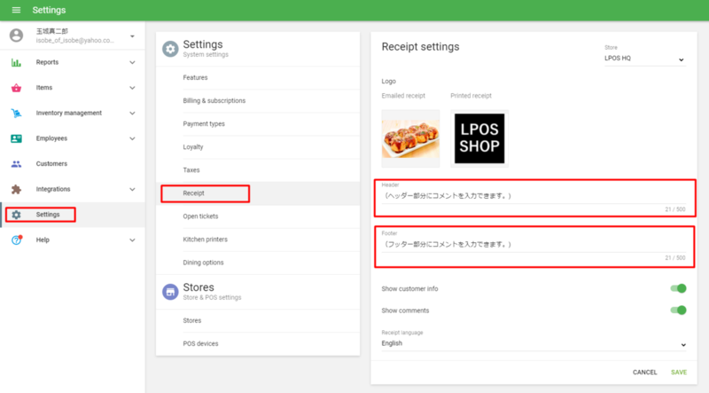Toggle the Show customer info switch
709x393 pixels.
pos(679,288)
